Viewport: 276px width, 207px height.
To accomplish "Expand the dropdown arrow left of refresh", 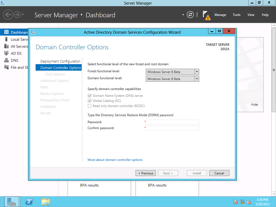I will [183, 15].
